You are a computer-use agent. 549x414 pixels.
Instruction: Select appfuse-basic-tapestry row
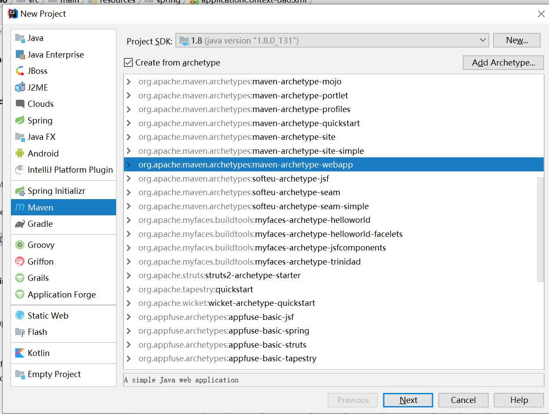[x=334, y=358]
